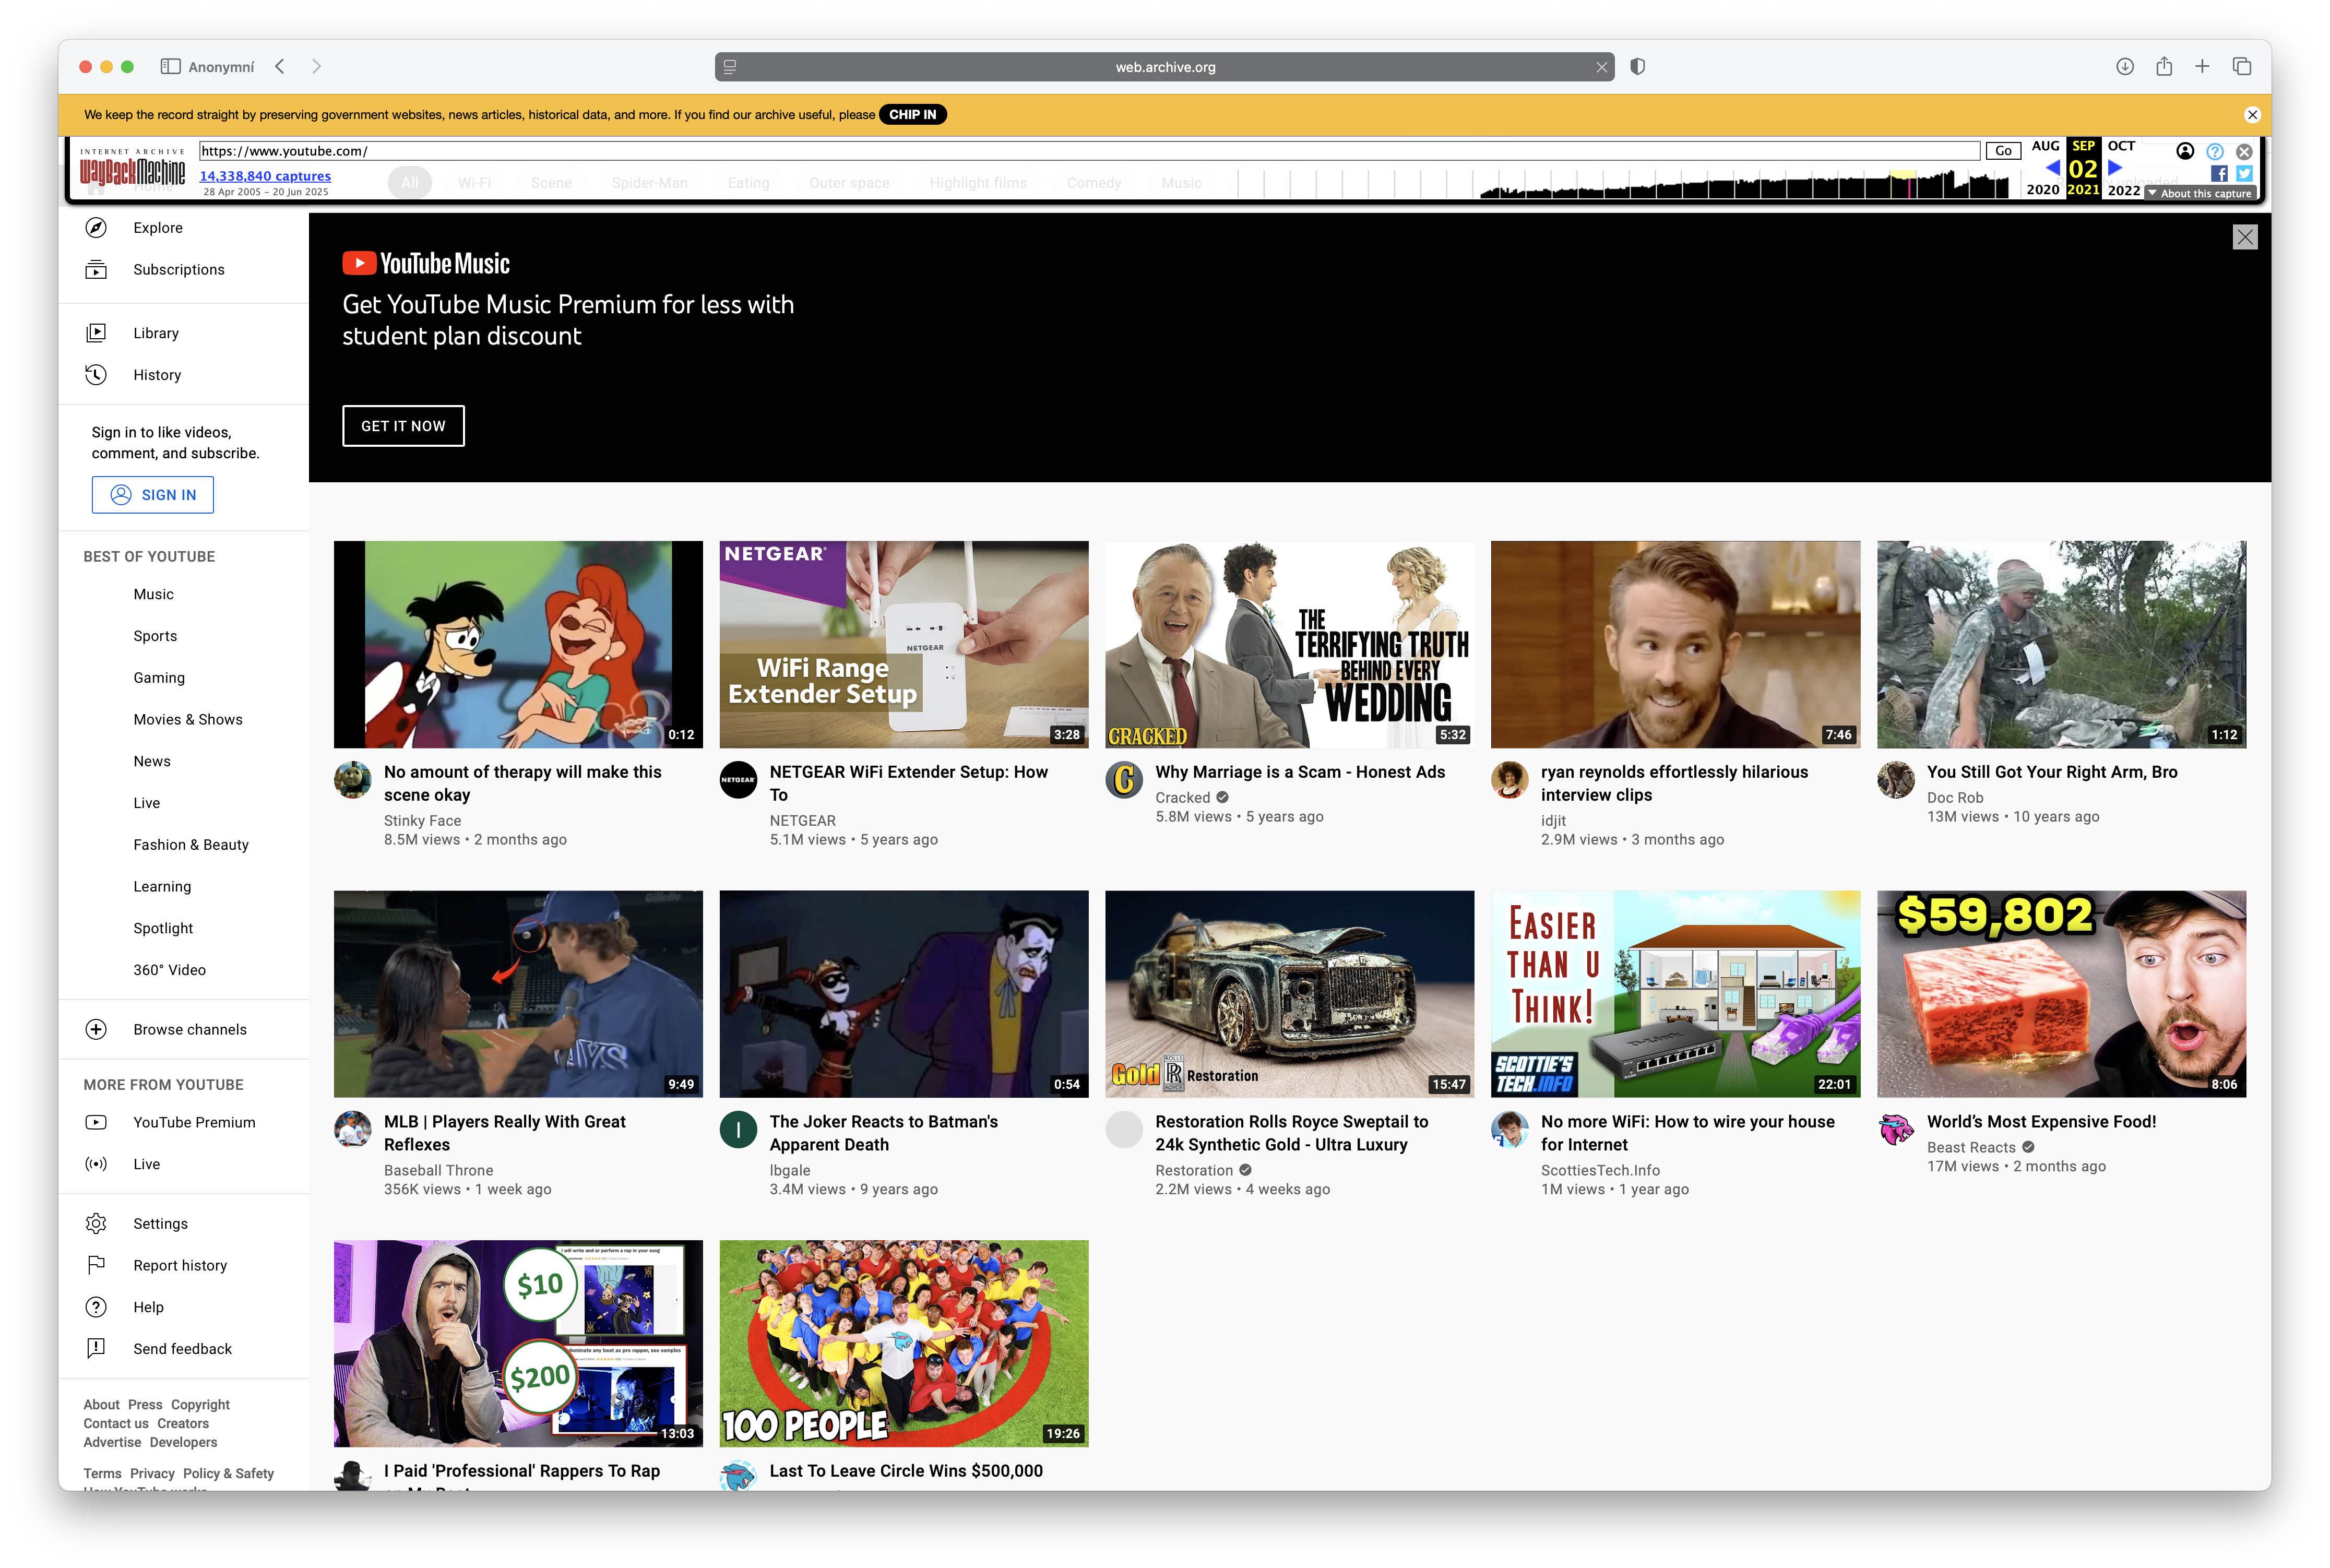The width and height of the screenshot is (2330, 1568).
Task: Toggle Safari sidebar panel button
Action: pos(170,67)
